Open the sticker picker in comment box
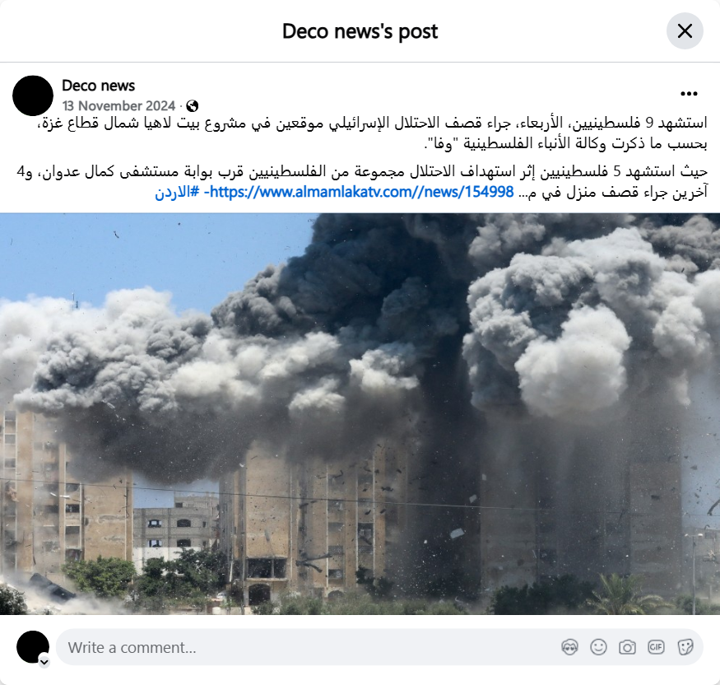 click(x=685, y=647)
